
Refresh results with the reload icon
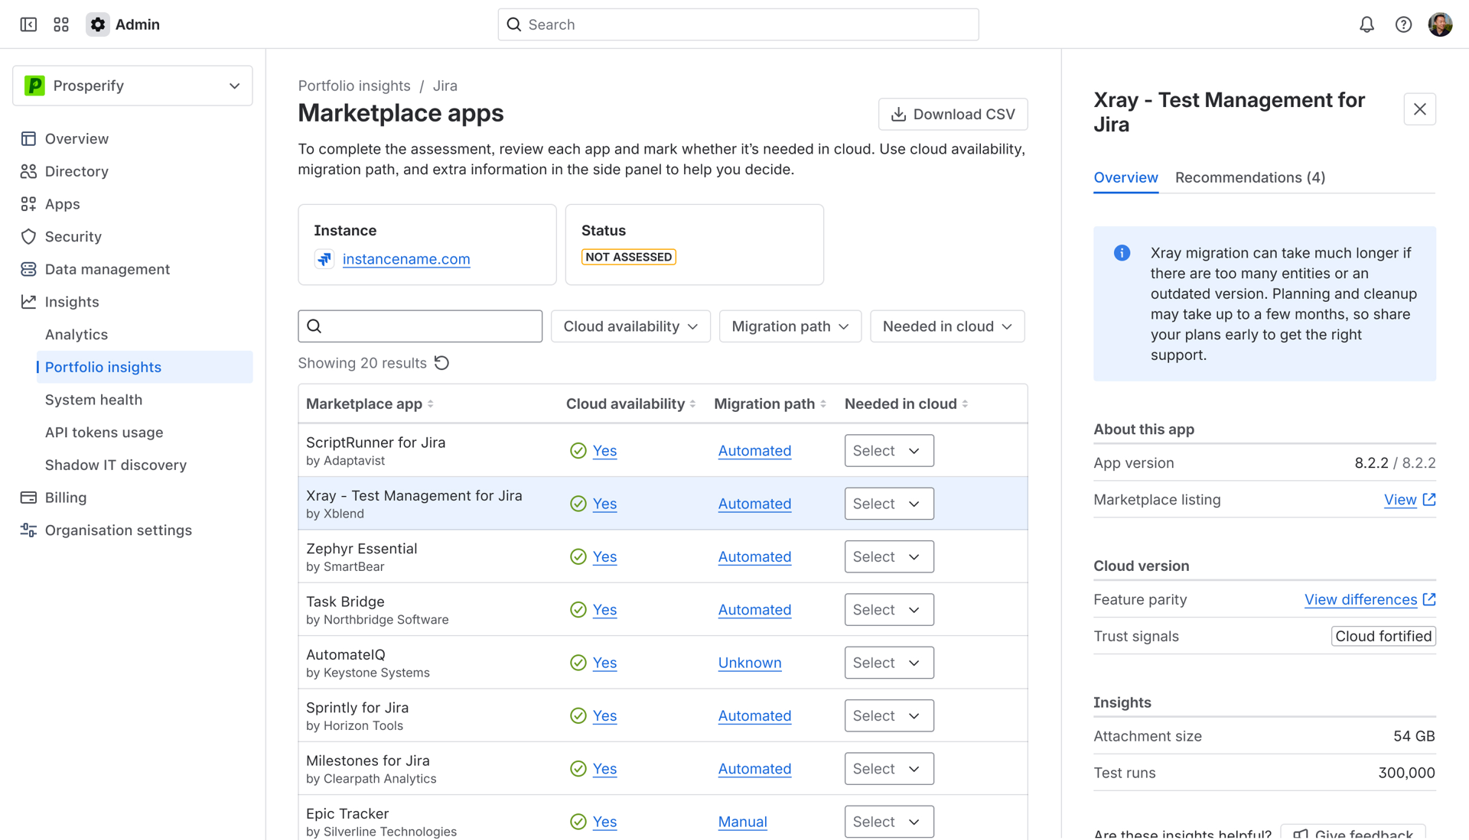tap(441, 362)
